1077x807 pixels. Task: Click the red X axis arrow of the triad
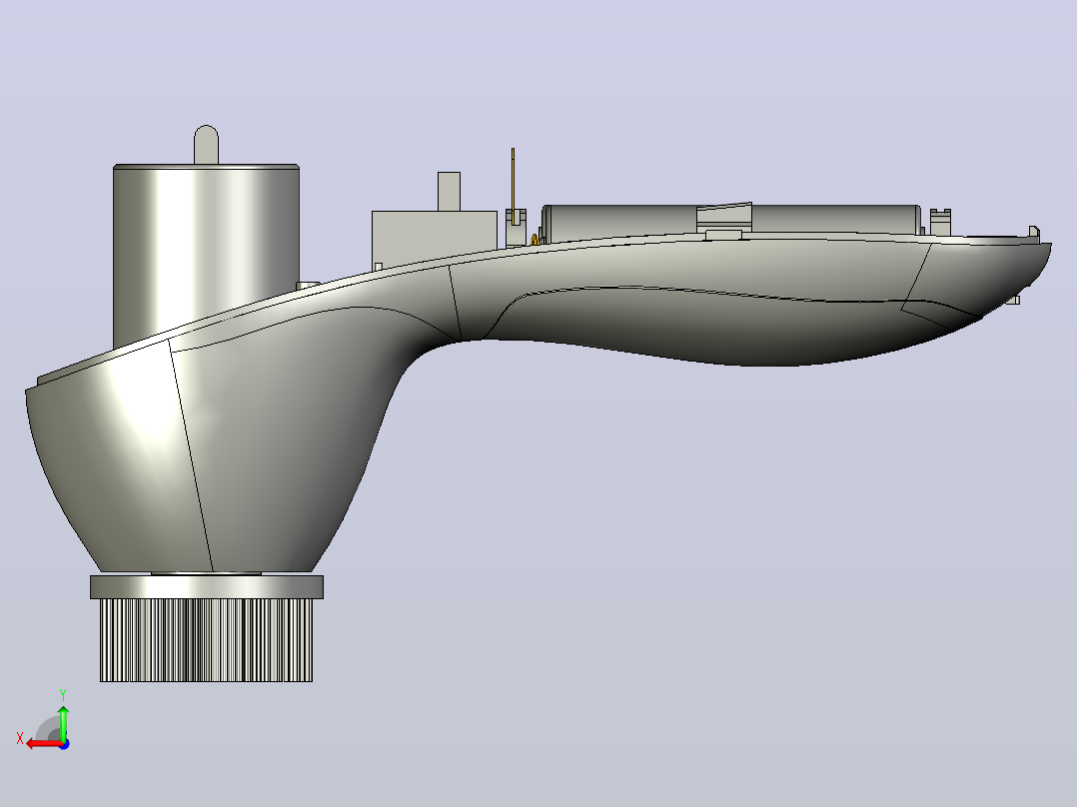[43, 744]
